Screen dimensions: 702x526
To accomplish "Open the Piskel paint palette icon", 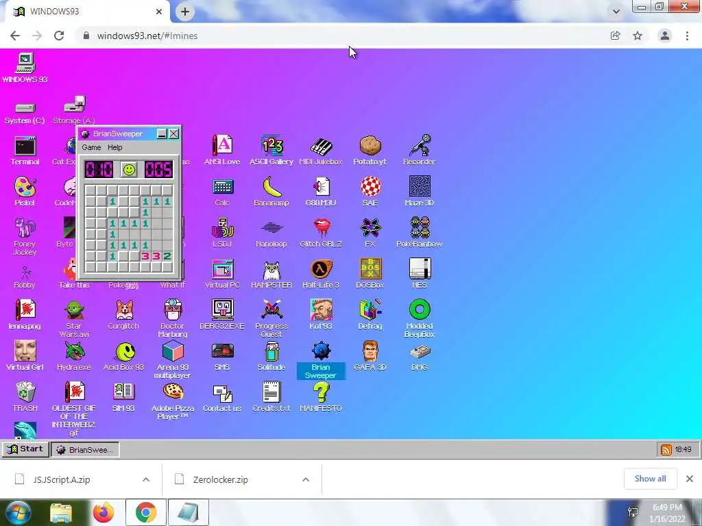I will [x=25, y=186].
